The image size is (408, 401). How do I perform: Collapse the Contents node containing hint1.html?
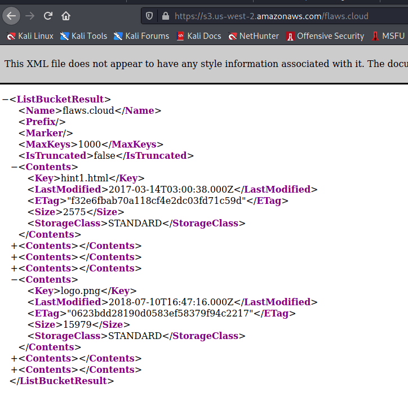14,167
